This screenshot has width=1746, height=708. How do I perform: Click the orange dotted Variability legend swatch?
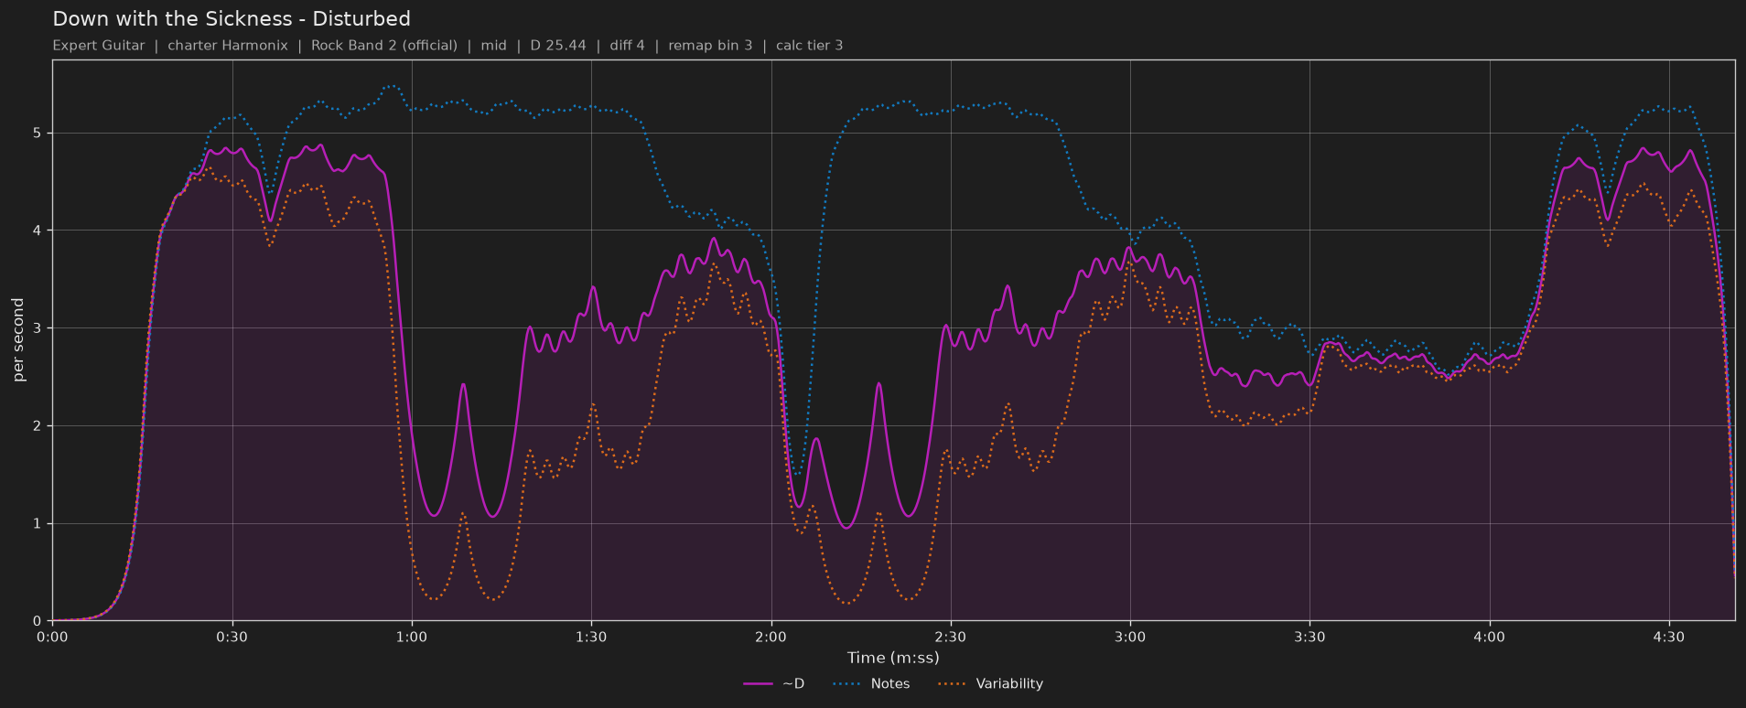[953, 684]
